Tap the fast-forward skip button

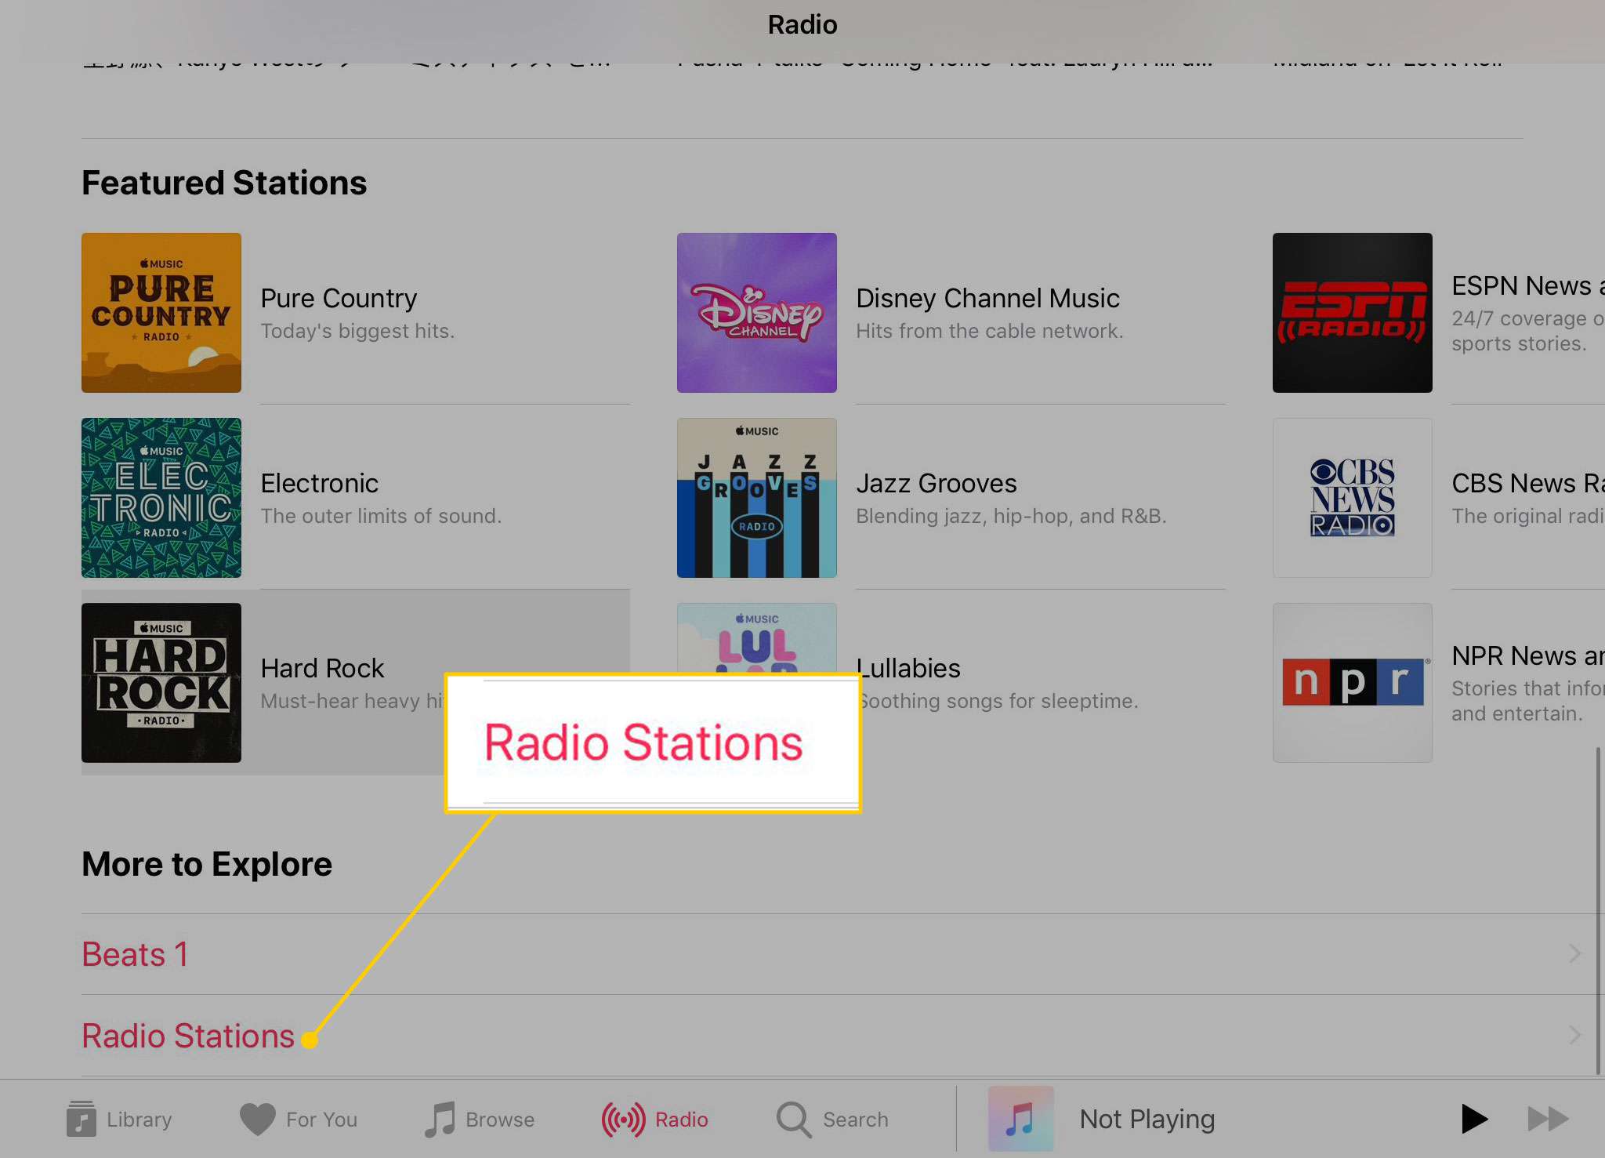tap(1548, 1119)
